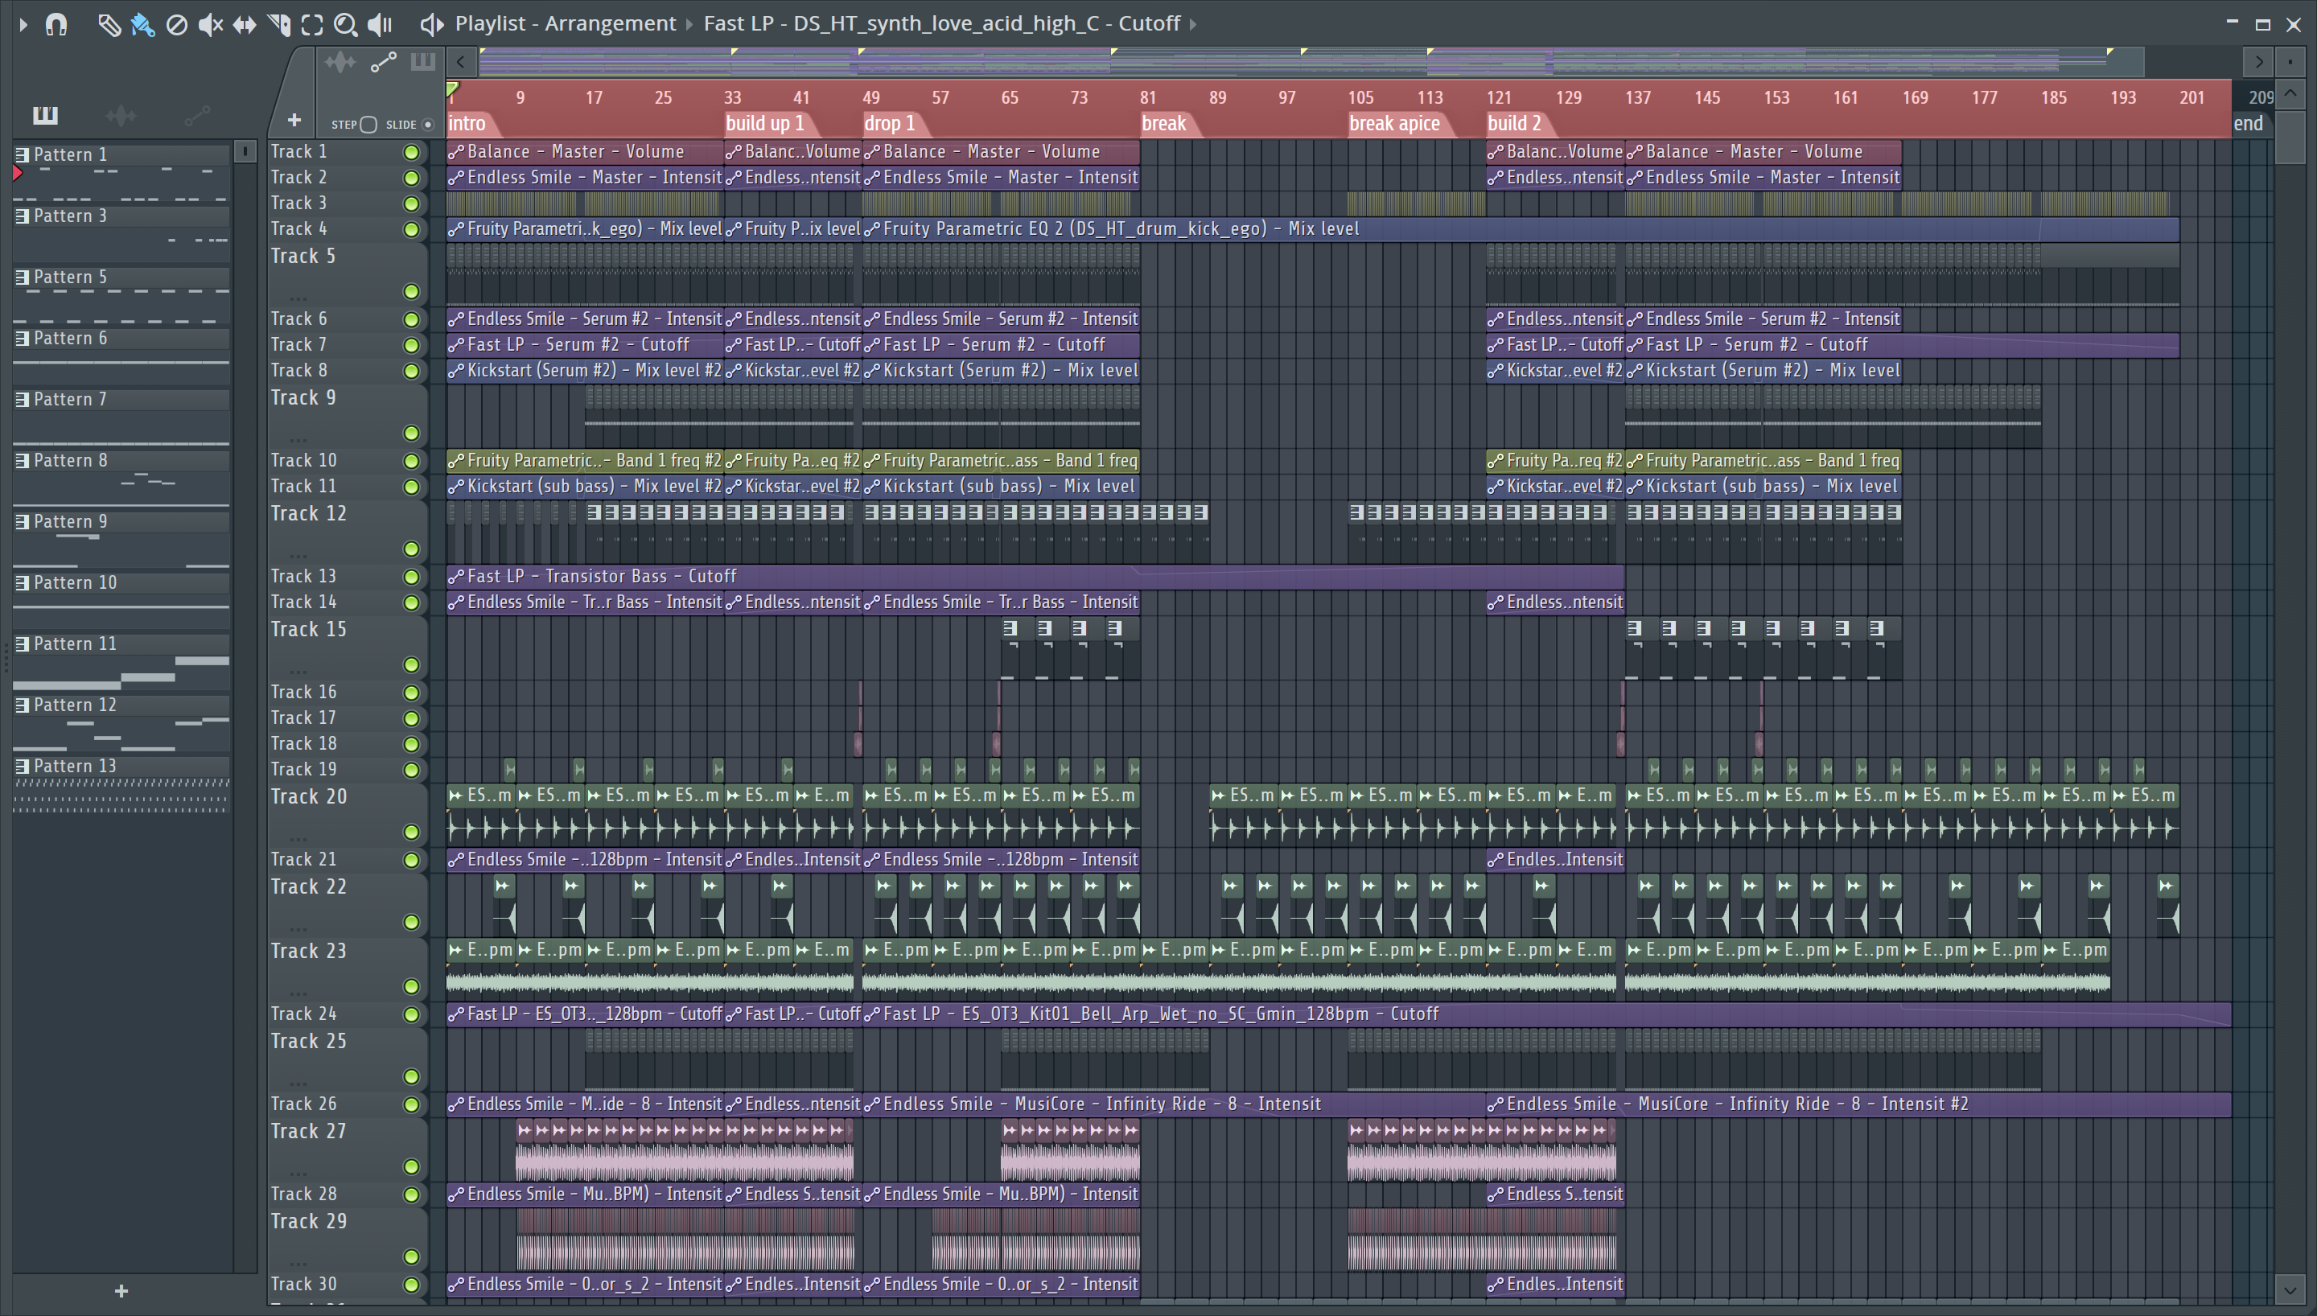Image resolution: width=2317 pixels, height=1316 pixels.
Task: Select the Slip tool
Action: [x=245, y=24]
